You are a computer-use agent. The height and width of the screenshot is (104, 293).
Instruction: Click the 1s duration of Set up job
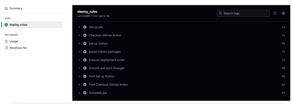[x=284, y=27]
